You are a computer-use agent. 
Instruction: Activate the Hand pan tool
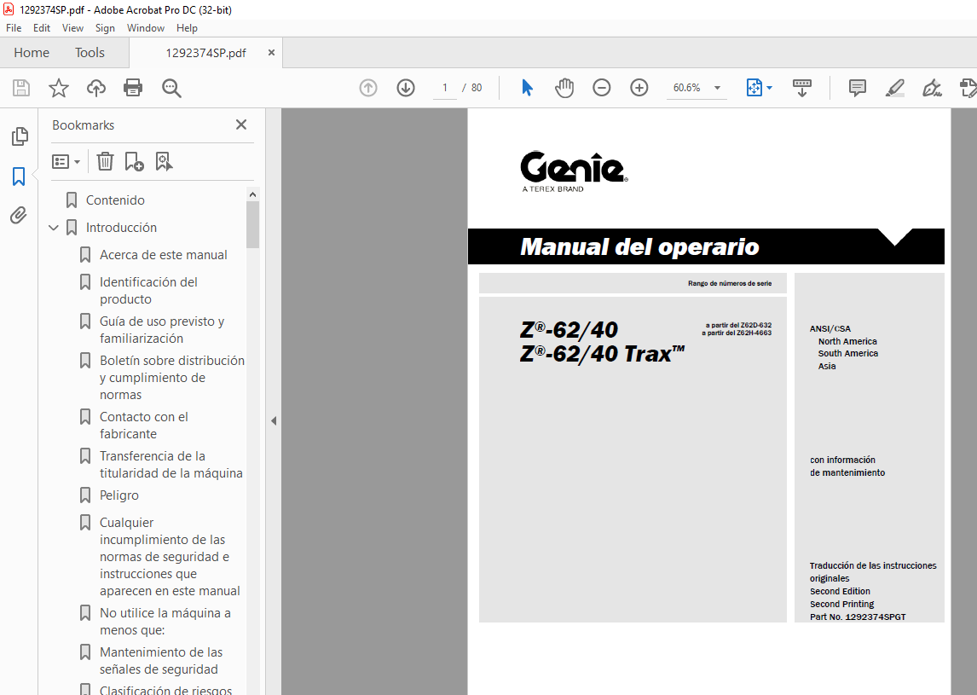[x=564, y=88]
